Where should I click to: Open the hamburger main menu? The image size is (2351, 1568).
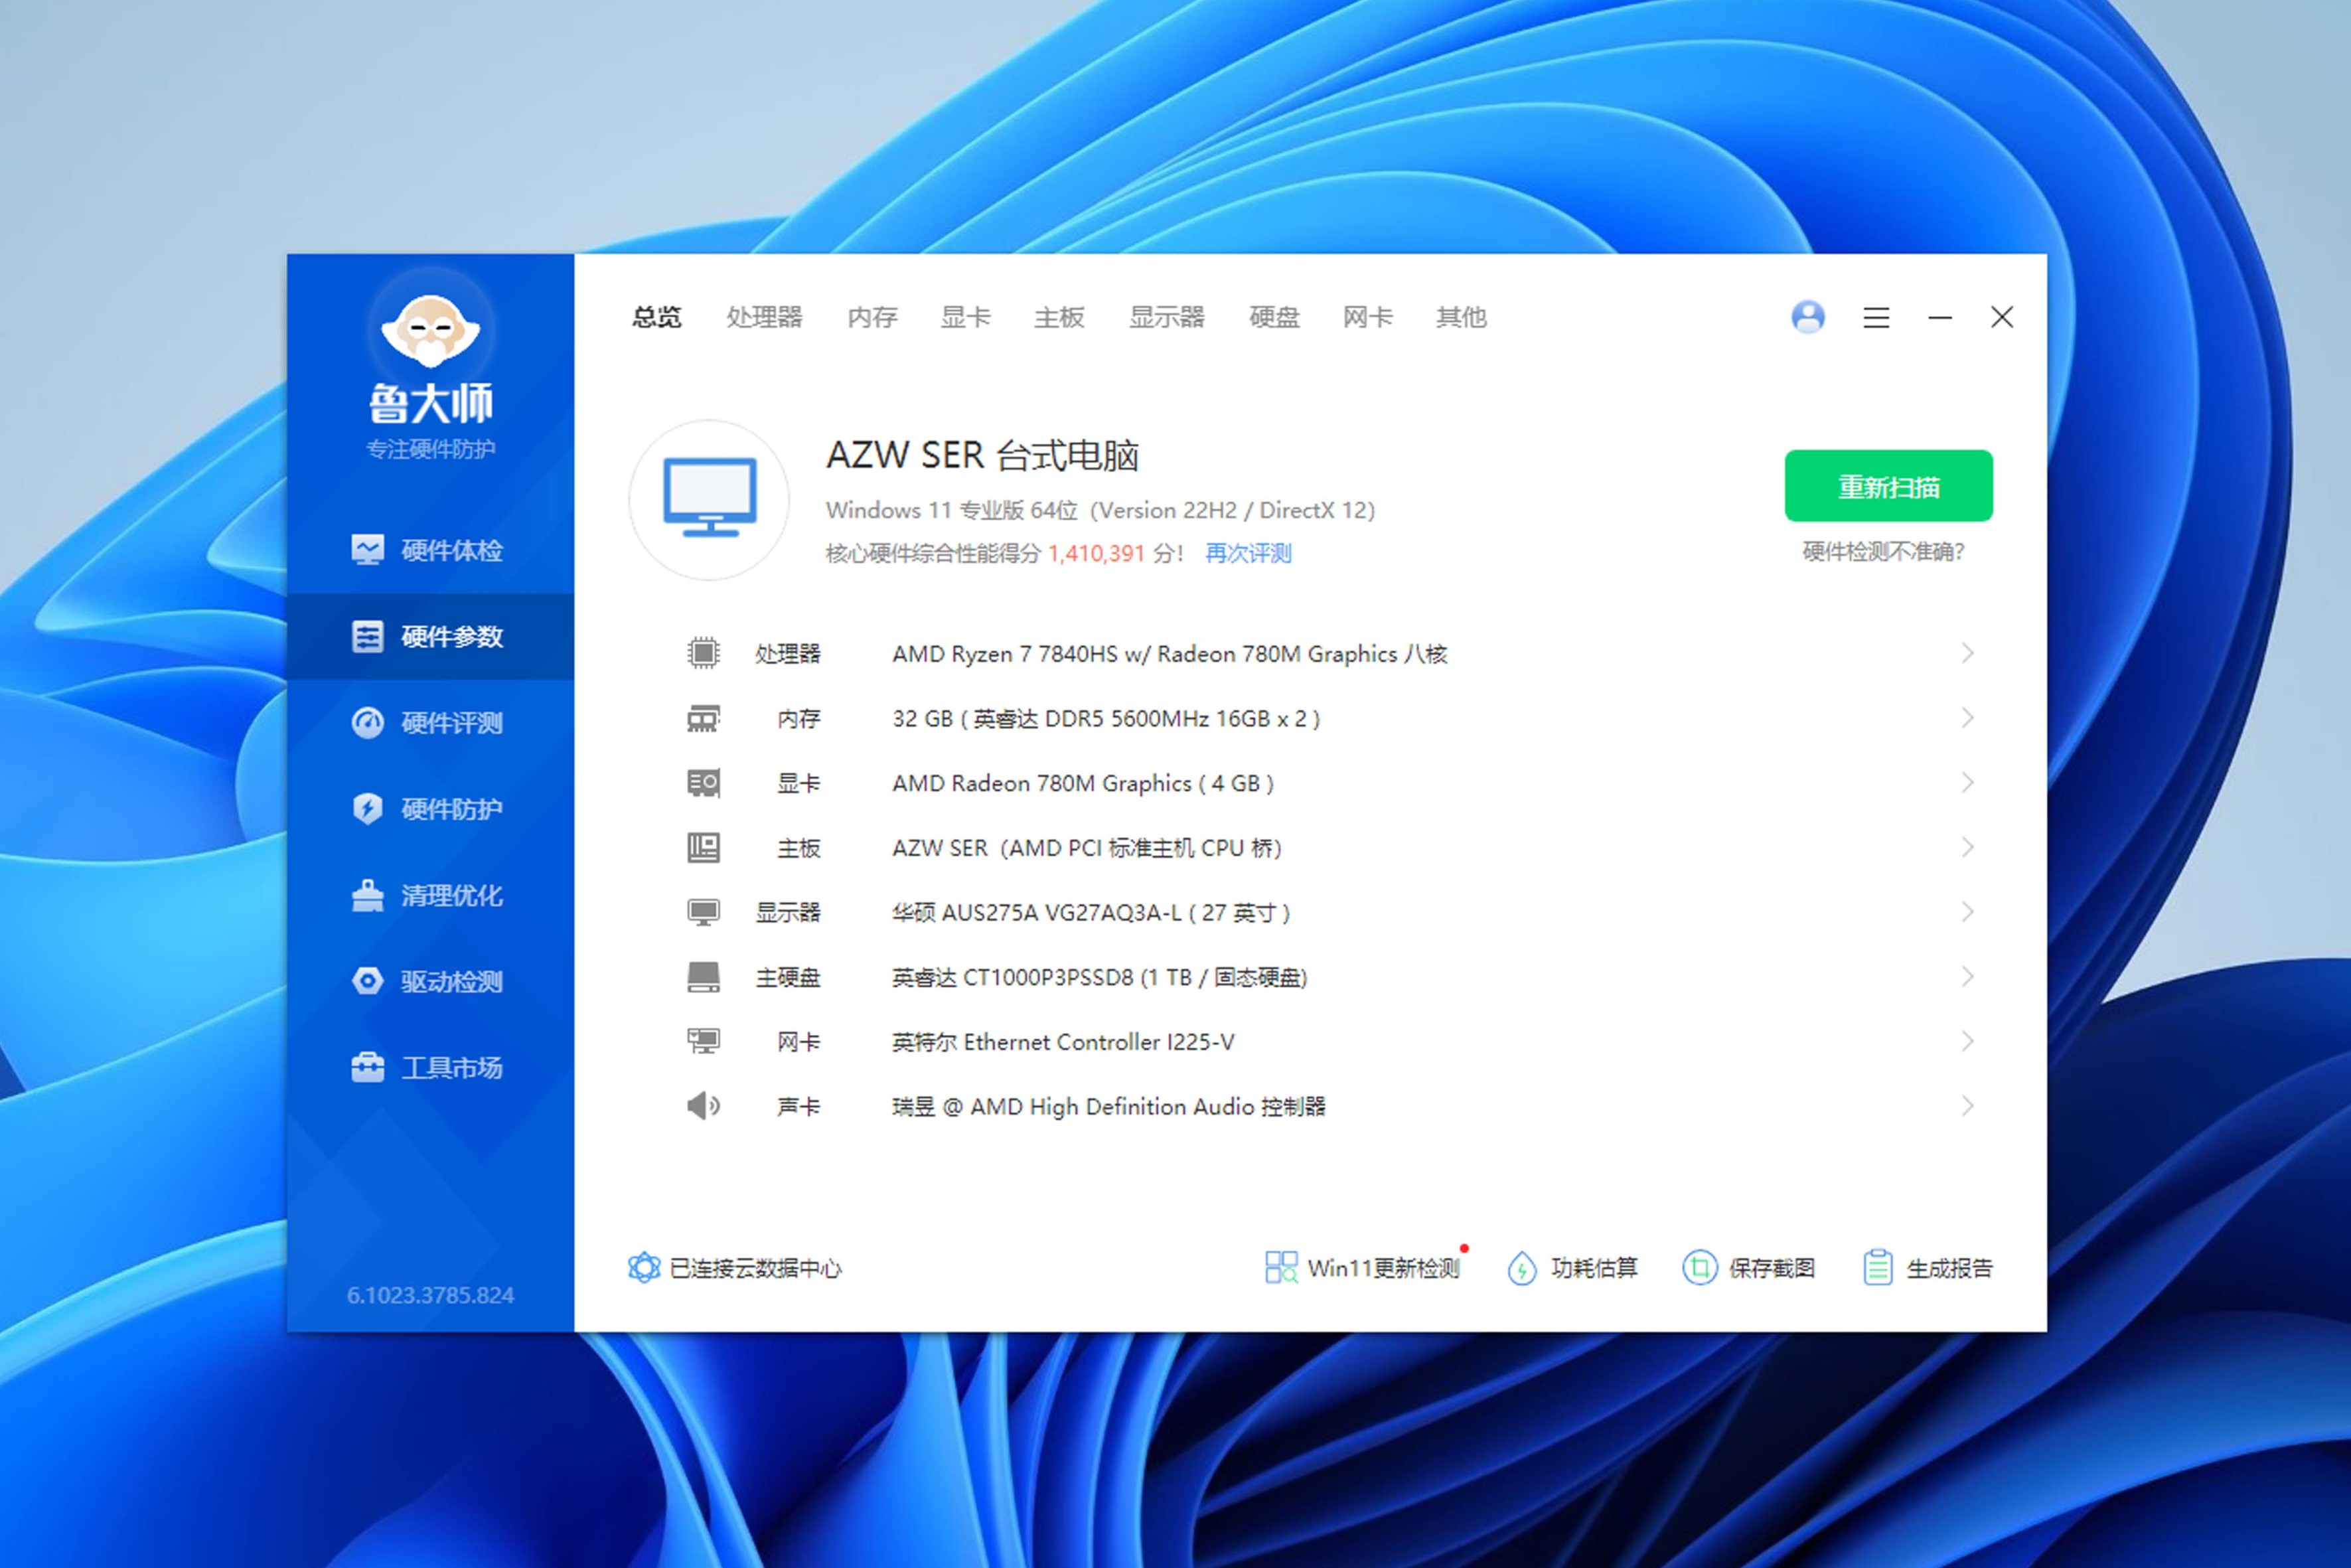click(1876, 317)
